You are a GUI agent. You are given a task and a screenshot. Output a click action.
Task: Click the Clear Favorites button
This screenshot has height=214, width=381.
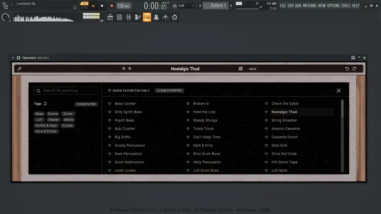coord(170,90)
